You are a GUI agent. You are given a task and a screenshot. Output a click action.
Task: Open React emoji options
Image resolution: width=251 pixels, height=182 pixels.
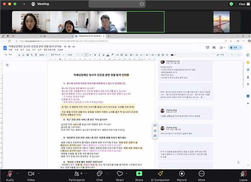coord(120,176)
